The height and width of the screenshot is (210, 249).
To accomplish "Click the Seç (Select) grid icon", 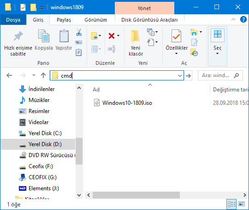I will [x=218, y=34].
